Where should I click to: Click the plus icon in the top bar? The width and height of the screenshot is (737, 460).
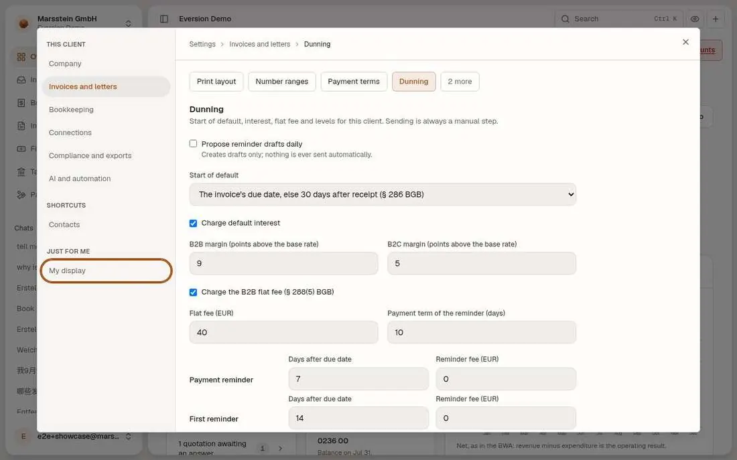click(716, 19)
